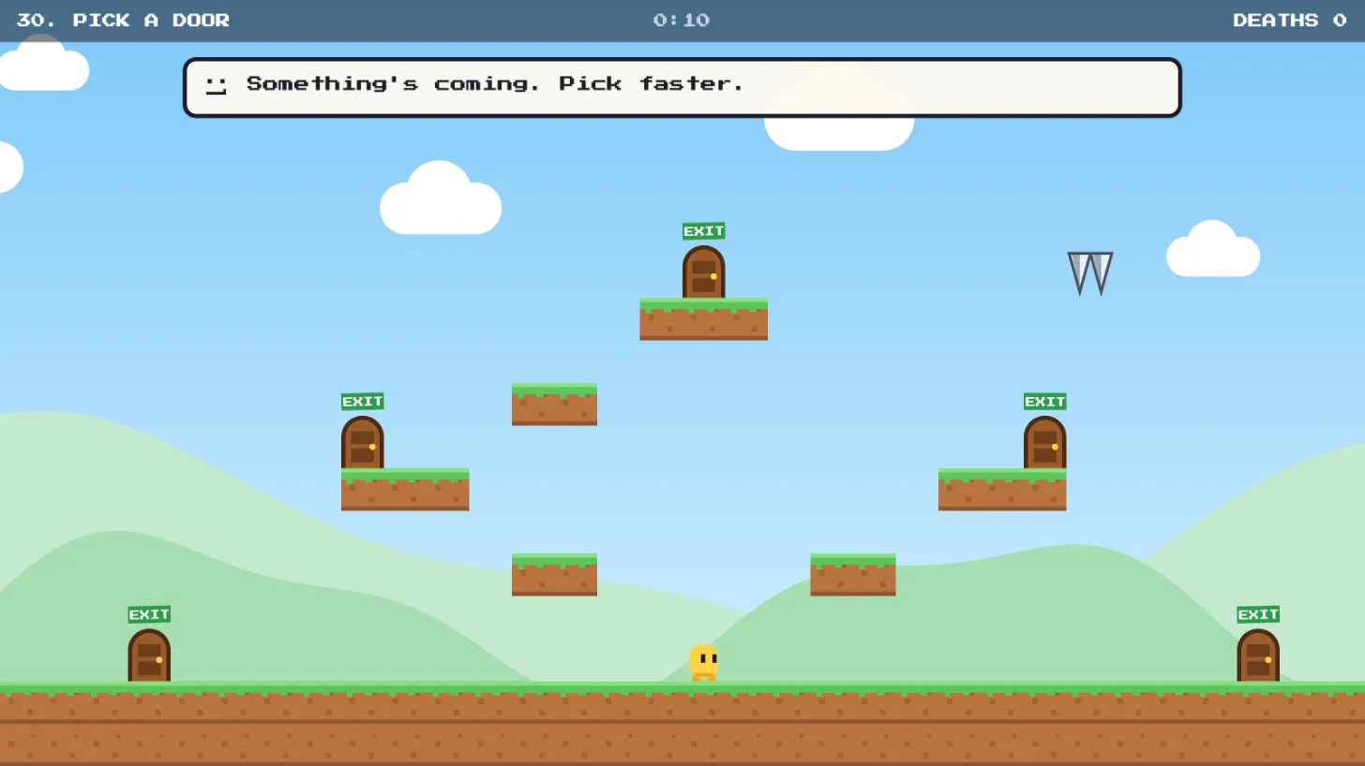Click the EXIT sign above the top center door

[703, 231]
